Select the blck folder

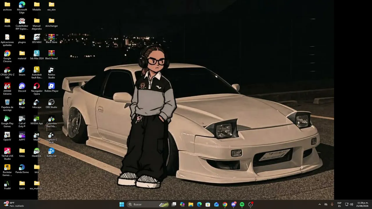(37, 169)
